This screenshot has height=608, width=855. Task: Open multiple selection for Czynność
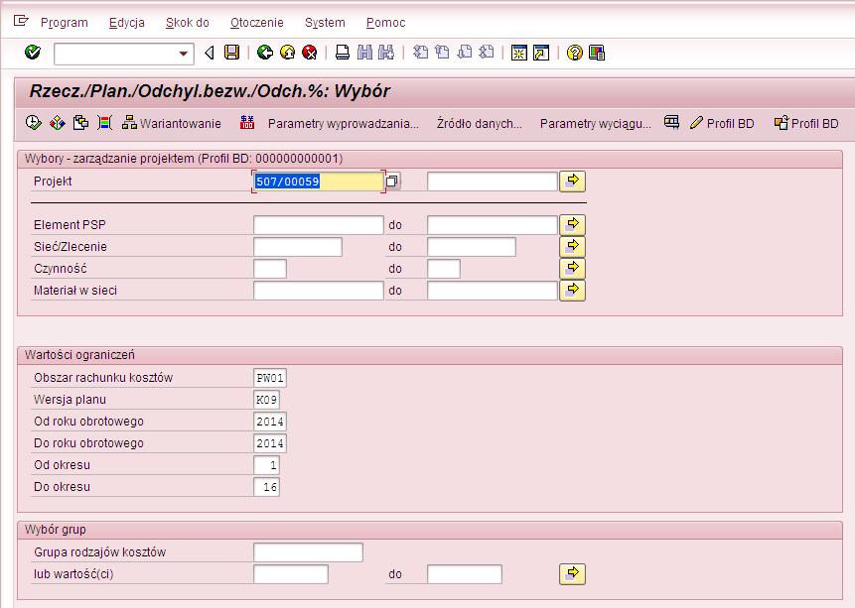click(573, 268)
